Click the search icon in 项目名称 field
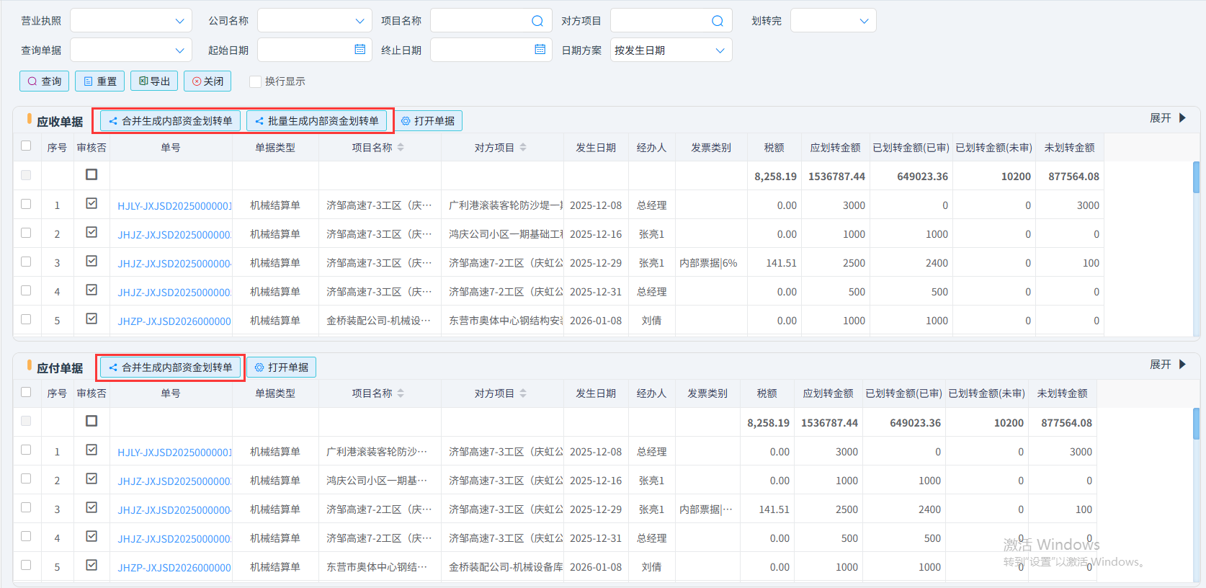Viewport: 1206px width, 588px height. 537,21
